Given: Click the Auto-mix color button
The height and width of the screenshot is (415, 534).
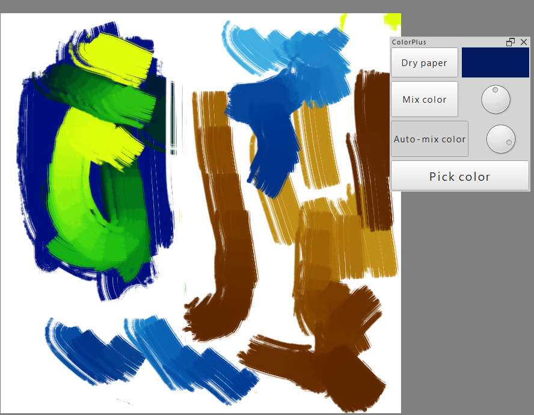Looking at the screenshot, I should (429, 139).
